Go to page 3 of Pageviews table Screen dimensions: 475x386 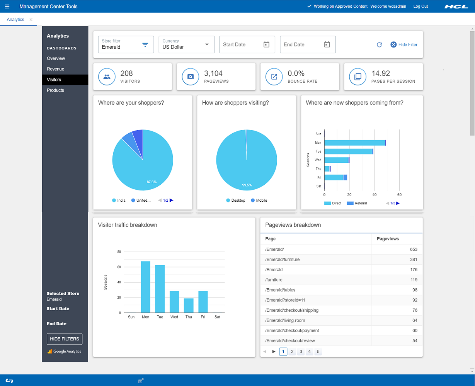(x=301, y=352)
